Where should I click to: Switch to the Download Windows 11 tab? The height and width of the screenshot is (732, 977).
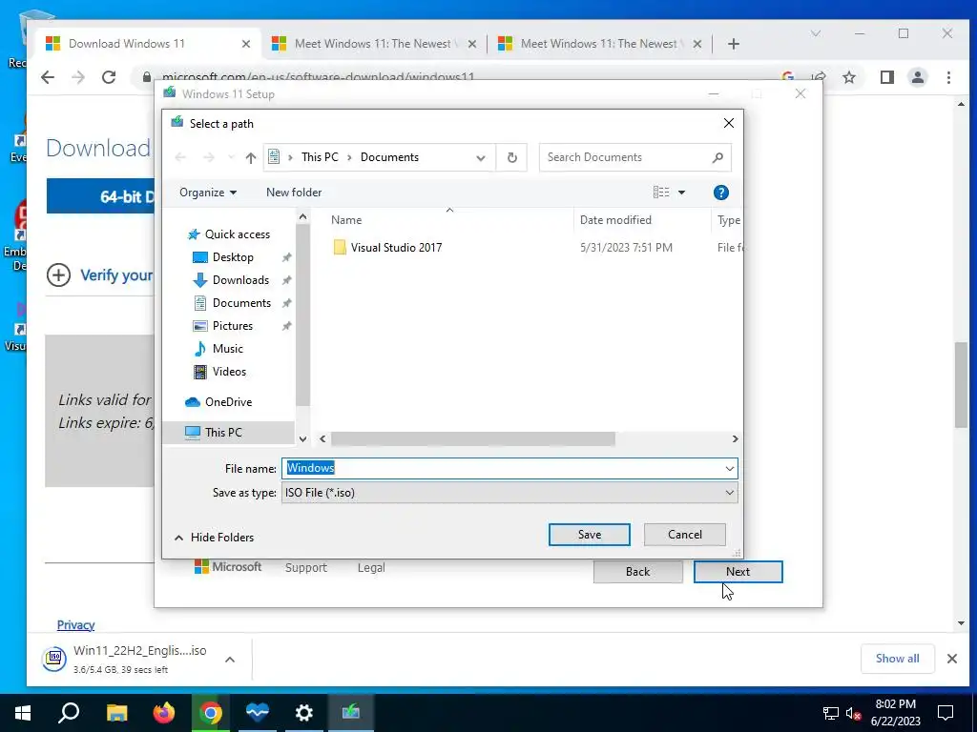pos(148,44)
